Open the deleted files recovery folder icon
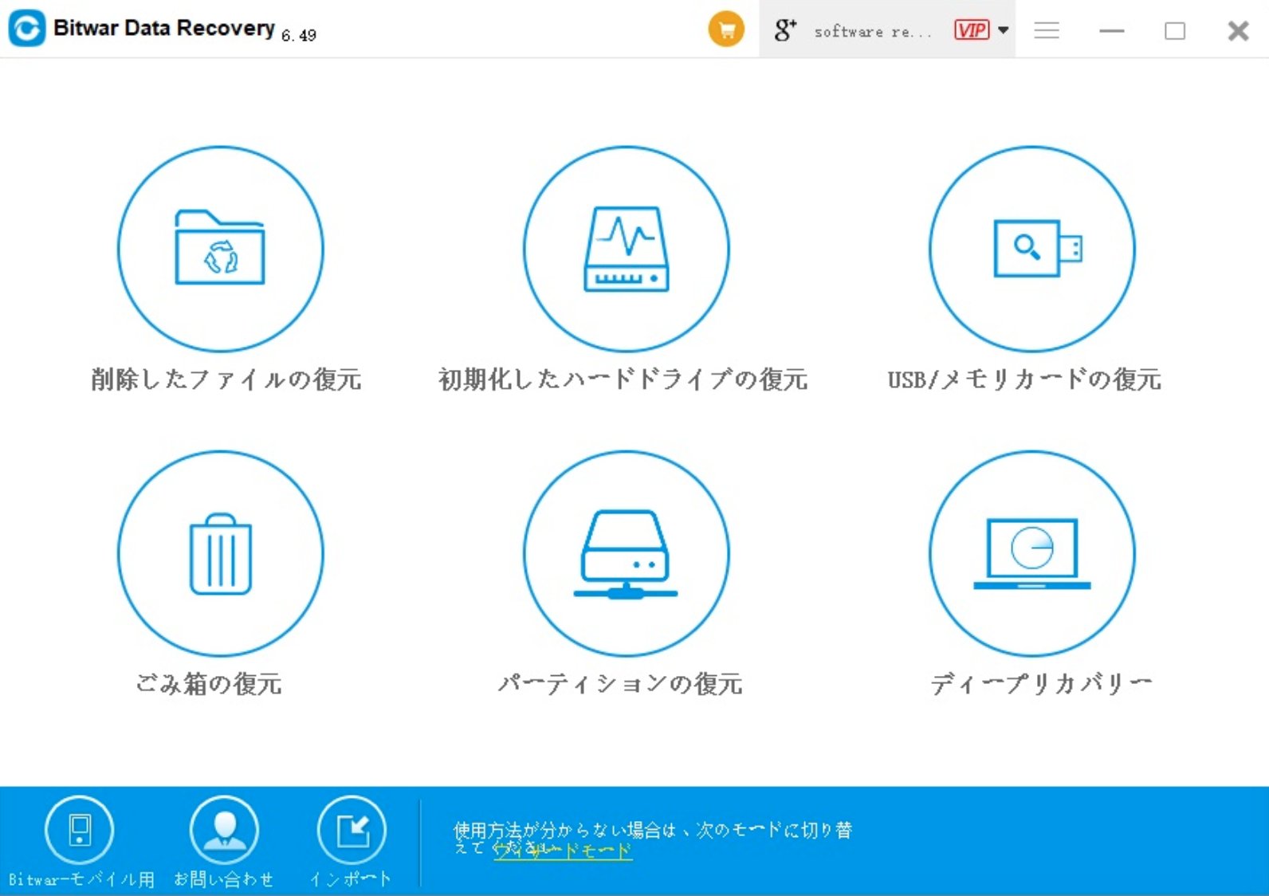This screenshot has width=1269, height=896. click(221, 249)
